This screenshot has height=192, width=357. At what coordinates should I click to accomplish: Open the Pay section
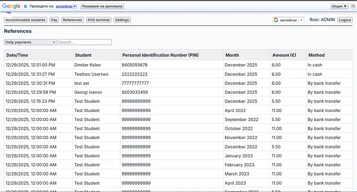[x=54, y=20]
